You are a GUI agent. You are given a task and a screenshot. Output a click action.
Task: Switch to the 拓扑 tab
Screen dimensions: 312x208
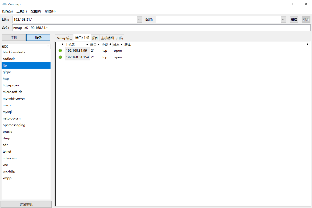95,38
